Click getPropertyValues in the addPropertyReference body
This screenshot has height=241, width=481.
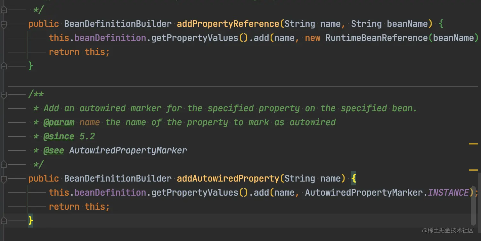(x=195, y=38)
